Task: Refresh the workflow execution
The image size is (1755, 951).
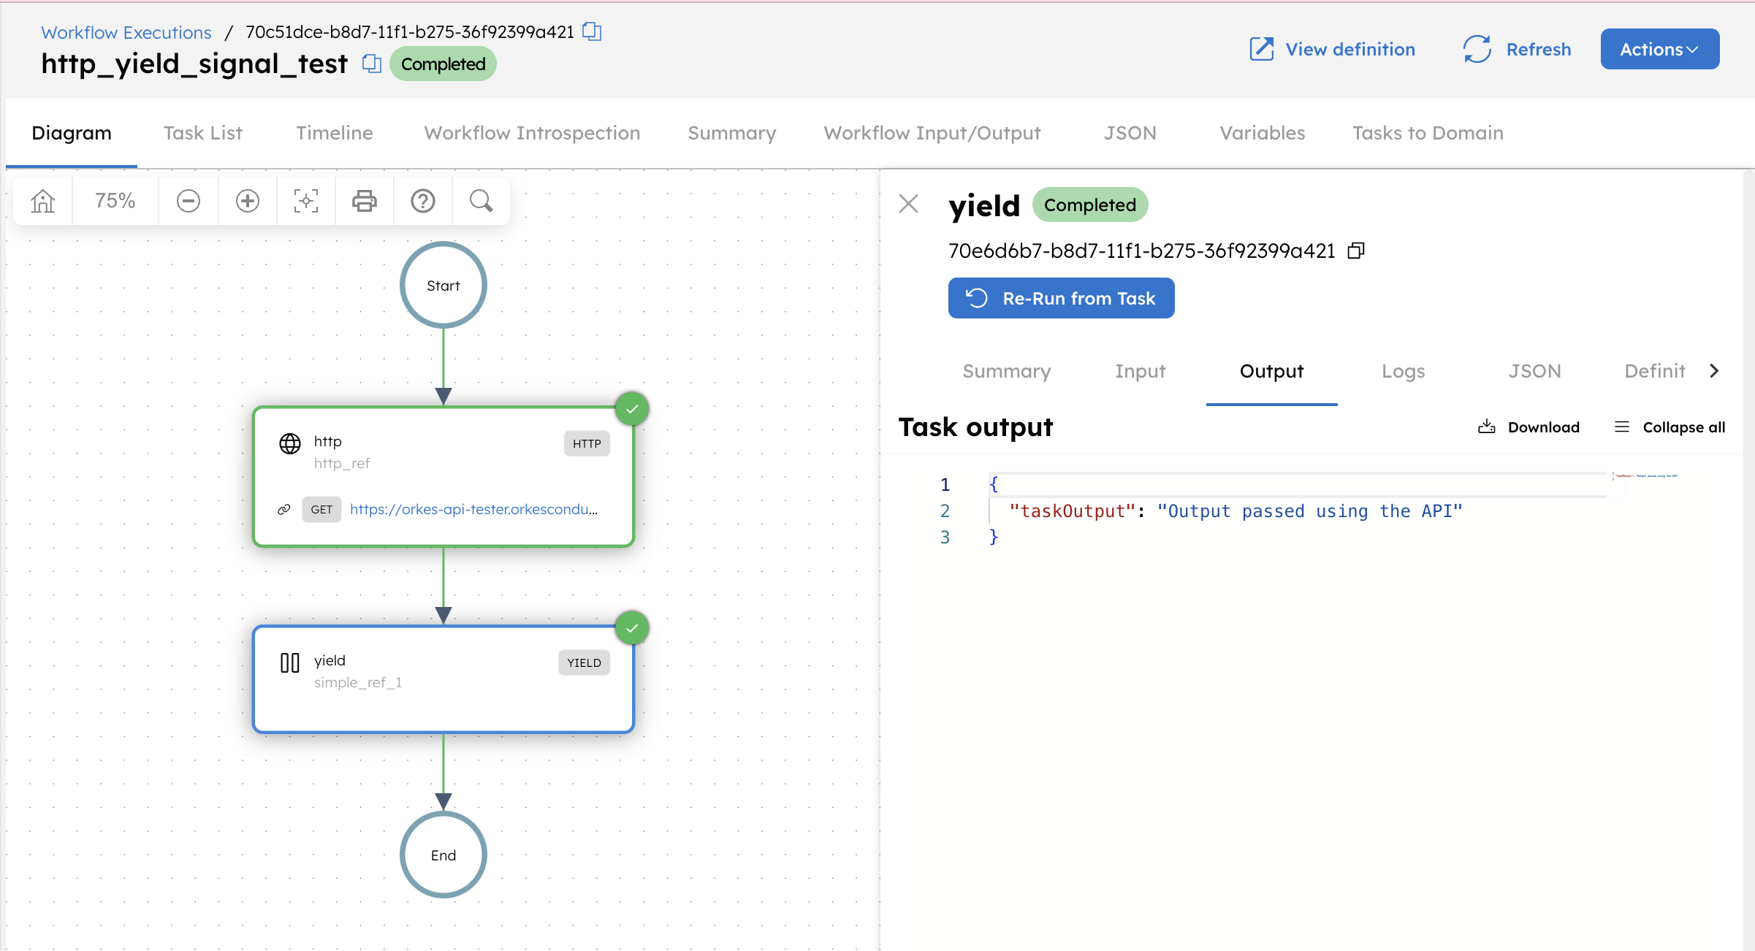Action: tap(1518, 49)
